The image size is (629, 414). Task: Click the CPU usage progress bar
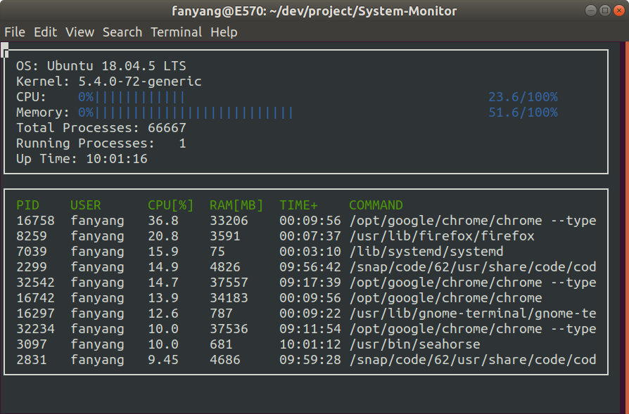point(139,97)
